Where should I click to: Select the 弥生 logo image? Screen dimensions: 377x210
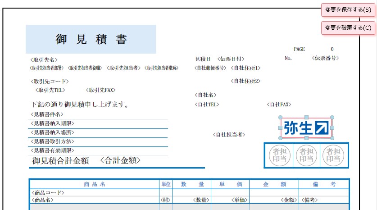(x=306, y=128)
